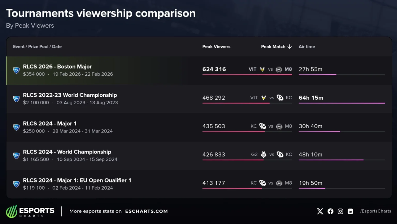Open the /EsportsCharts social handle
Viewport: 397px width, 224px height.
click(376, 211)
